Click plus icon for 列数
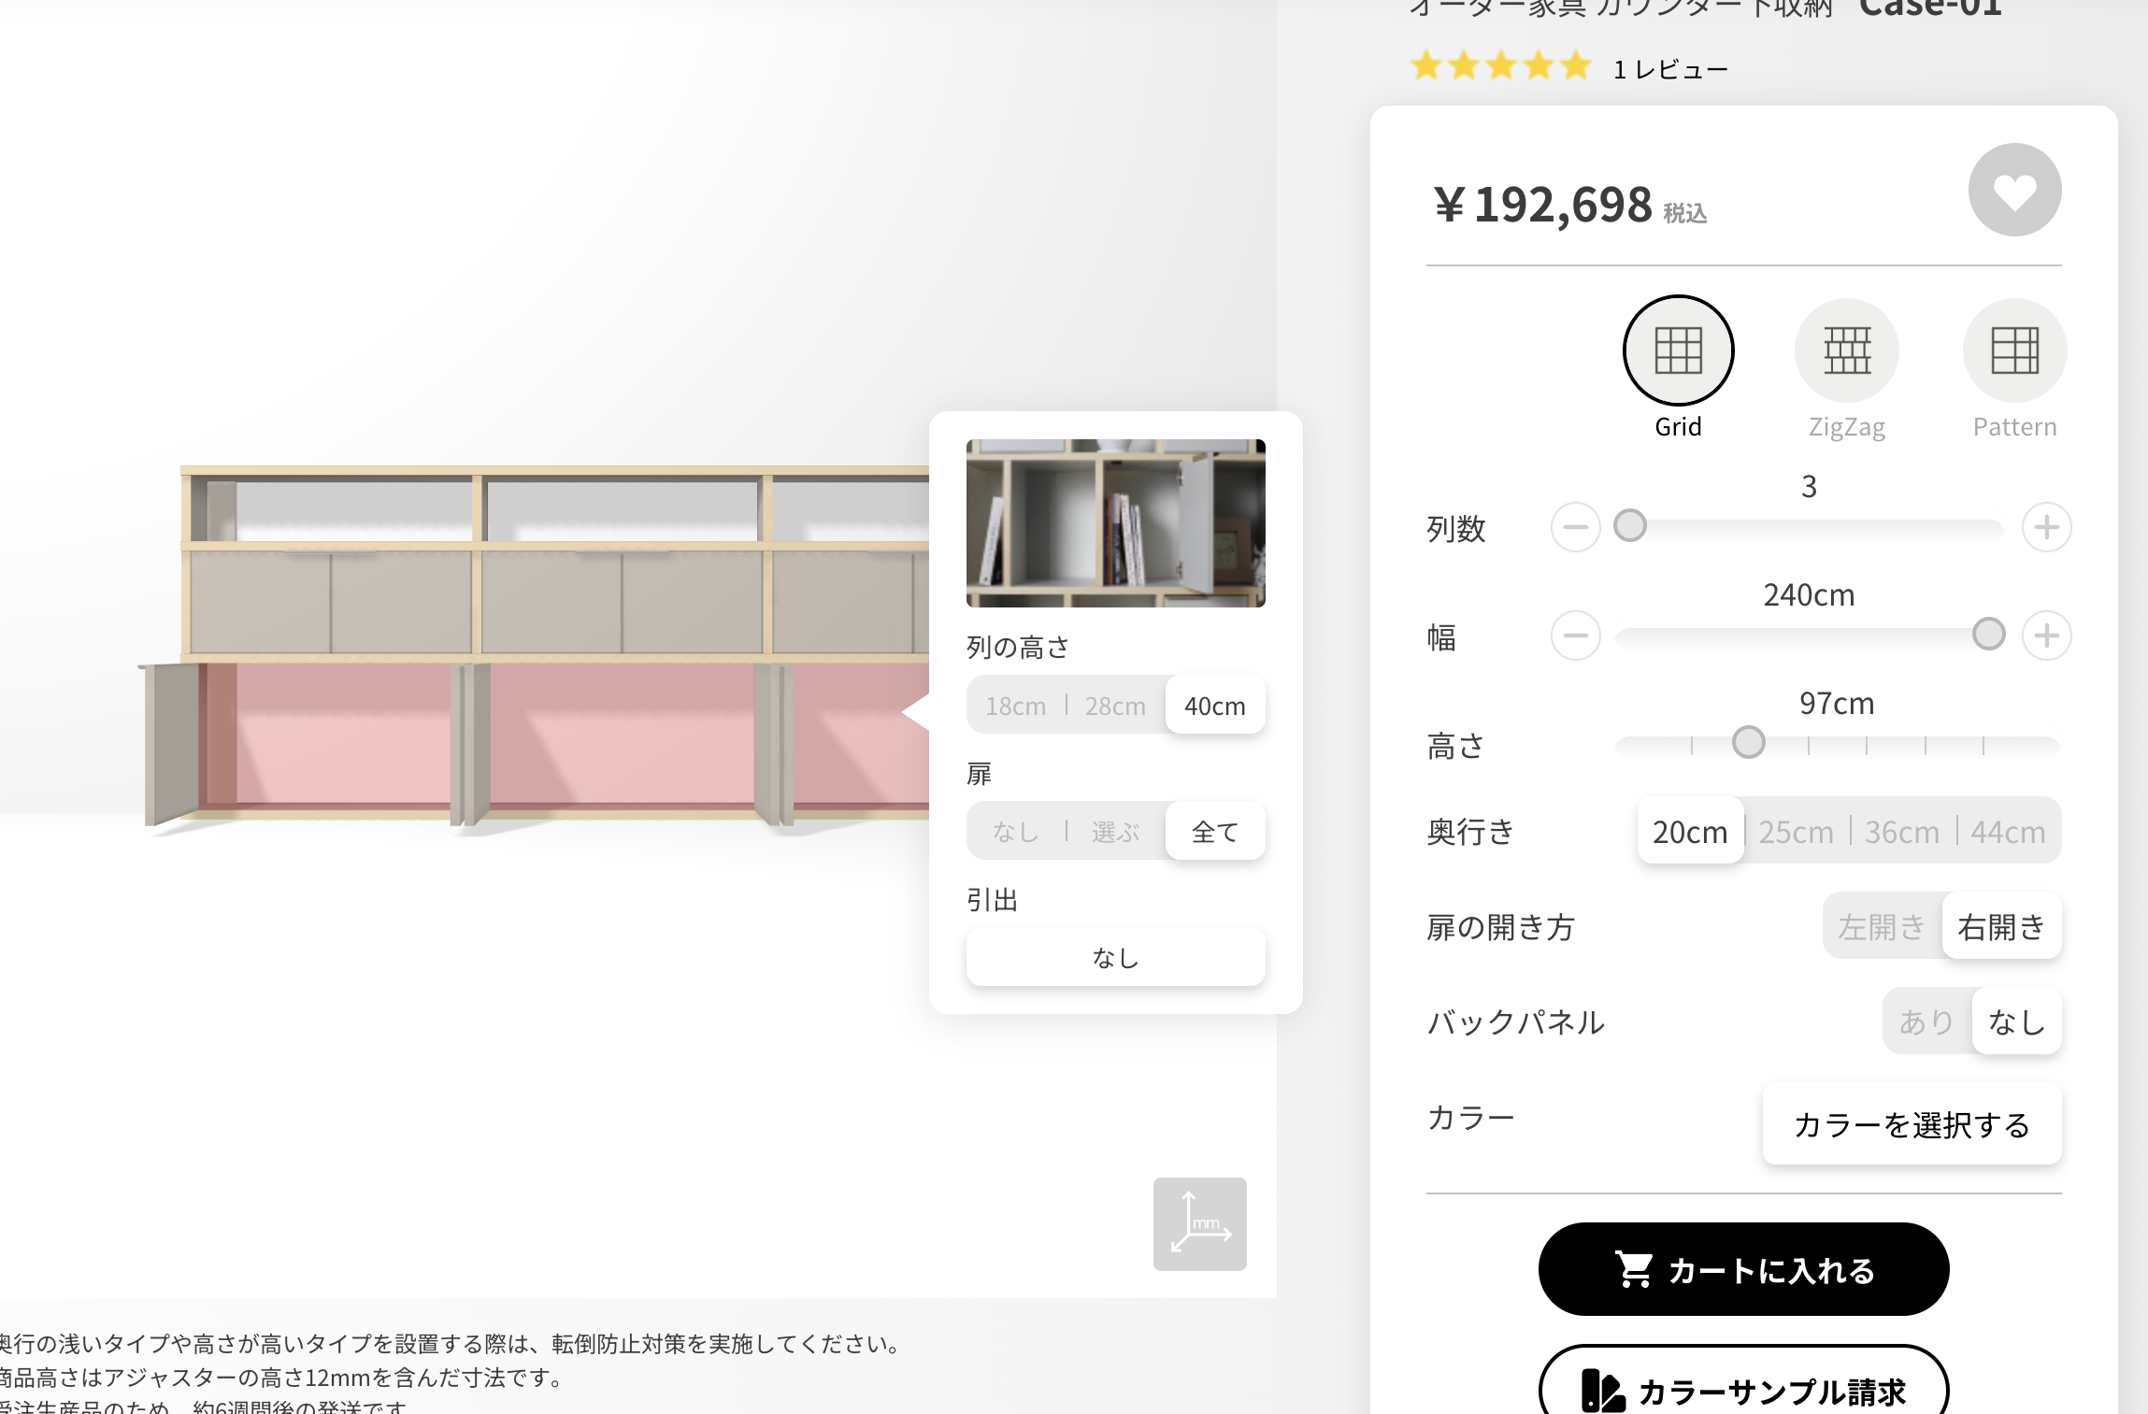The image size is (2148, 1414). tap(2046, 527)
